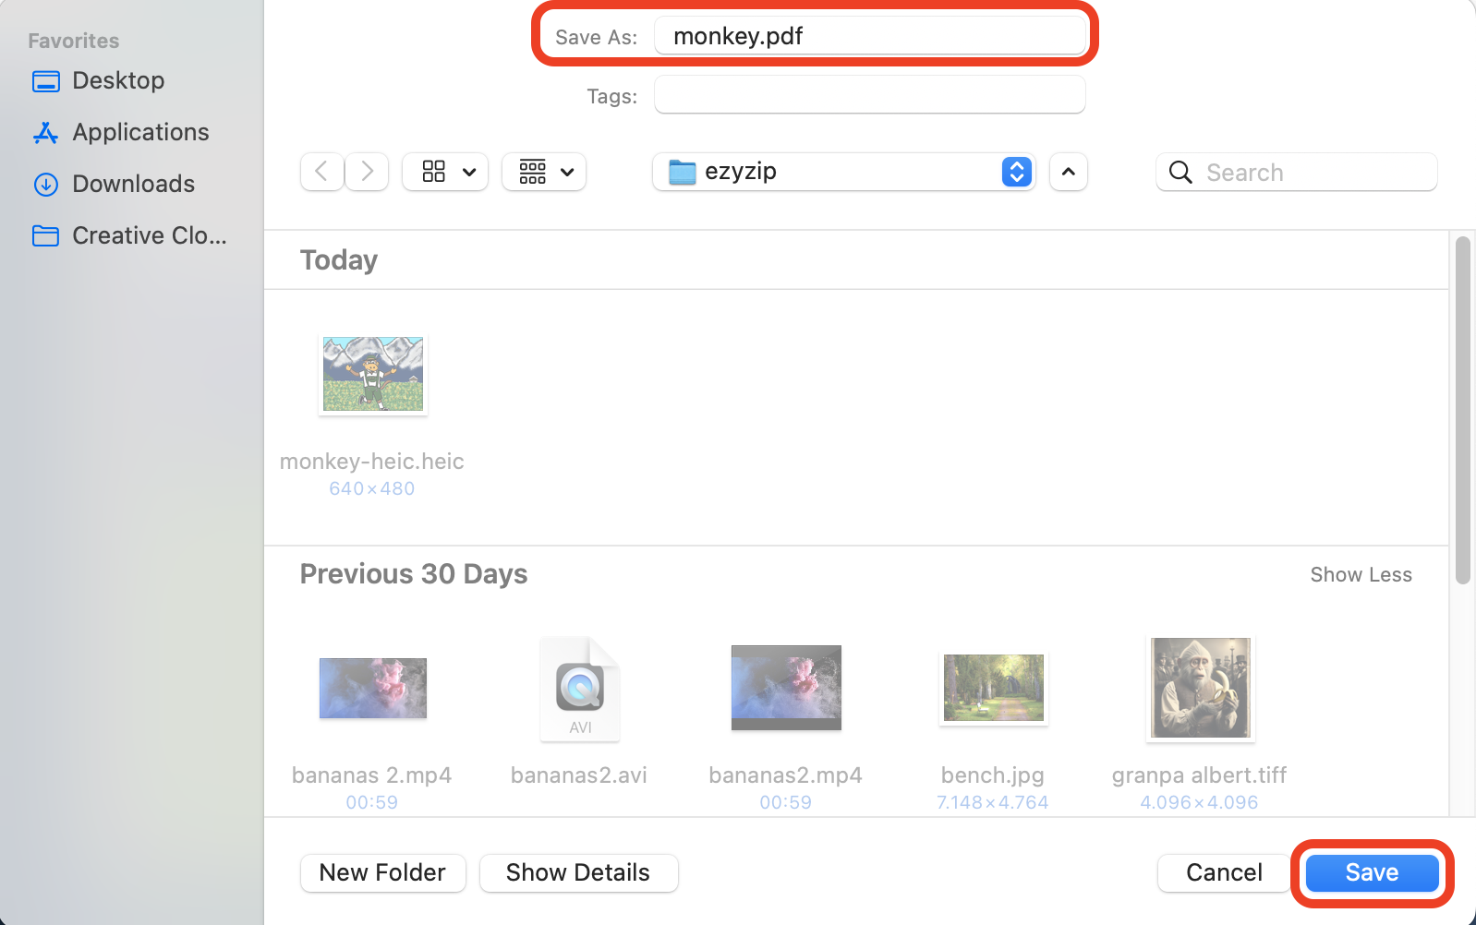This screenshot has width=1476, height=925.
Task: Click the Previous 30 Days header
Action: point(414,574)
